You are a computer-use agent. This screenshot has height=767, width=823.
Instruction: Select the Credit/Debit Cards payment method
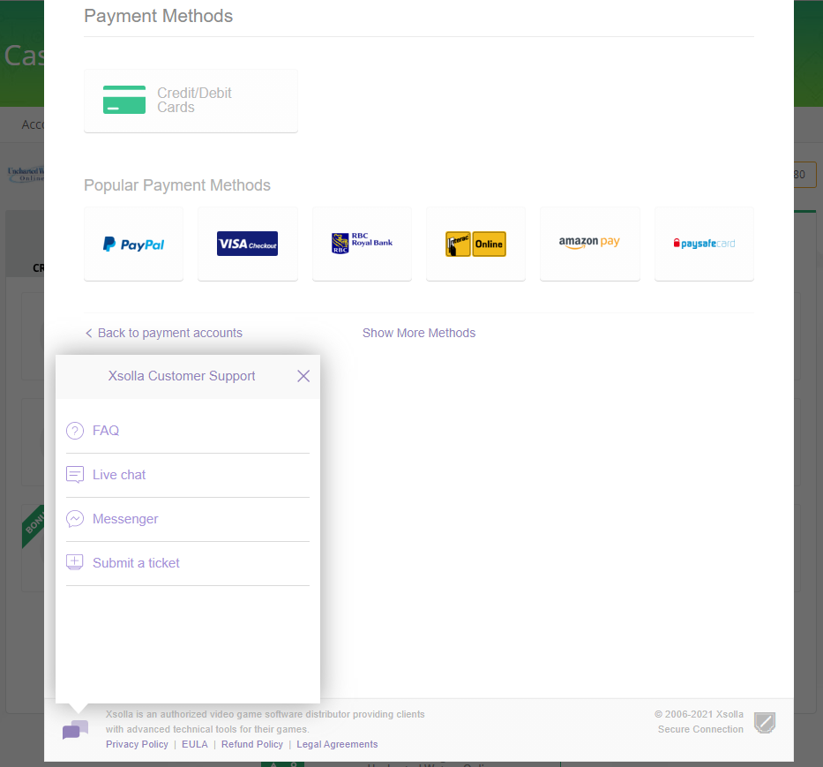coord(191,101)
